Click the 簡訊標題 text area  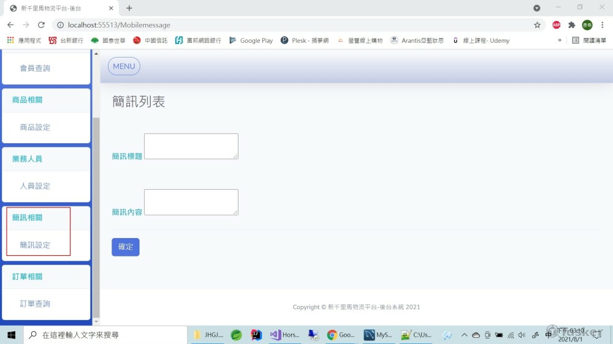pos(191,146)
